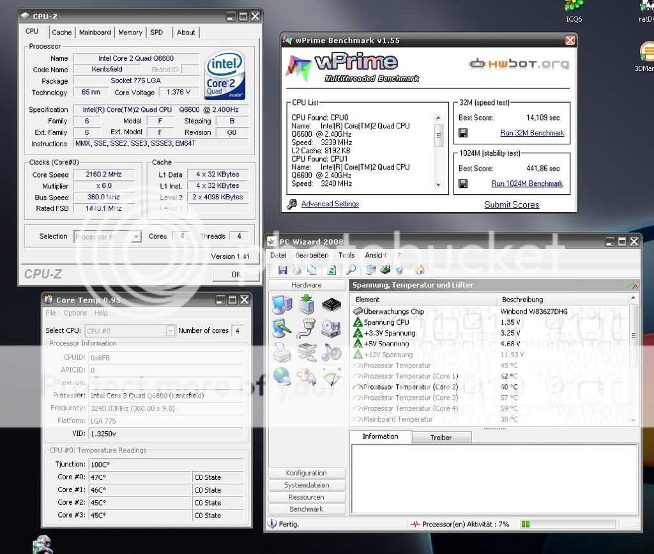Click the magnifier Search icon in PC Wizard
The width and height of the screenshot is (654, 554).
[x=351, y=270]
